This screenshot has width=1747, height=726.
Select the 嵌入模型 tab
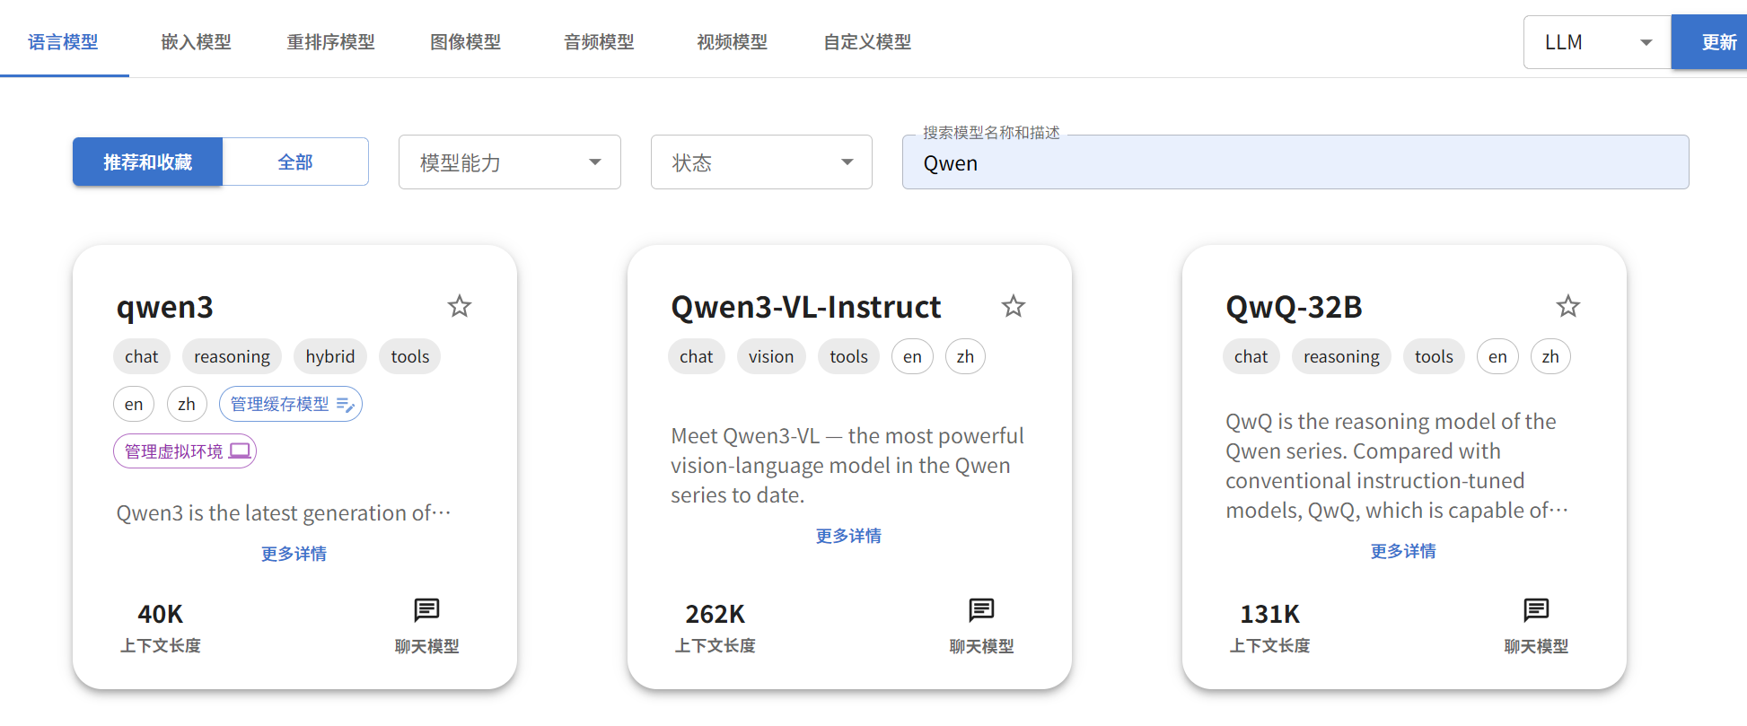tap(196, 42)
